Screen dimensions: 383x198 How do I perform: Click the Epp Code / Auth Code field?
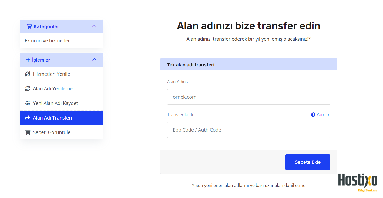248,130
